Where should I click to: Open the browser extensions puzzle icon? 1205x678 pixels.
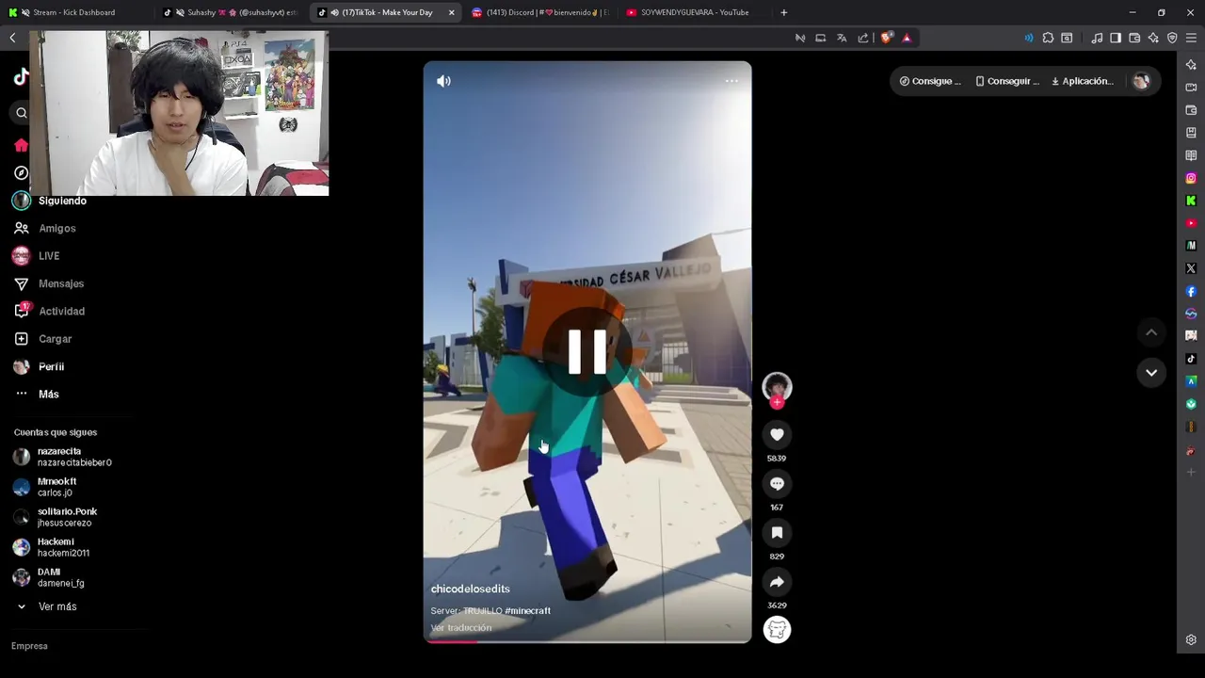[x=1048, y=38]
